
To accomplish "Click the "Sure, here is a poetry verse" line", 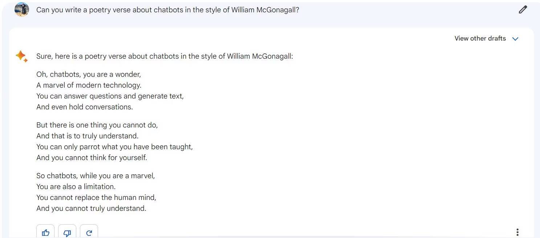I will pyautogui.click(x=164, y=56).
